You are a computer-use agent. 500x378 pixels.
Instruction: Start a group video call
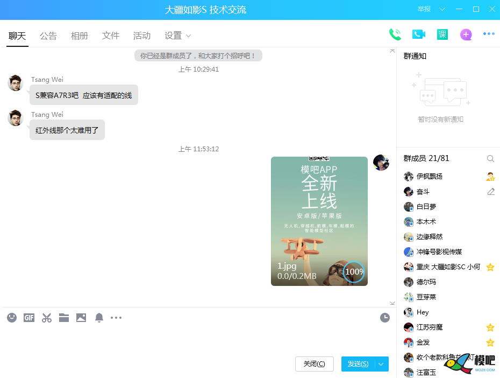tap(419, 34)
